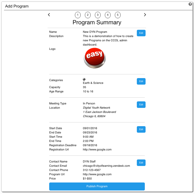Click the start date 09/01/2016
Image resolution: width=195 pixels, height=194 pixels.
90,128
